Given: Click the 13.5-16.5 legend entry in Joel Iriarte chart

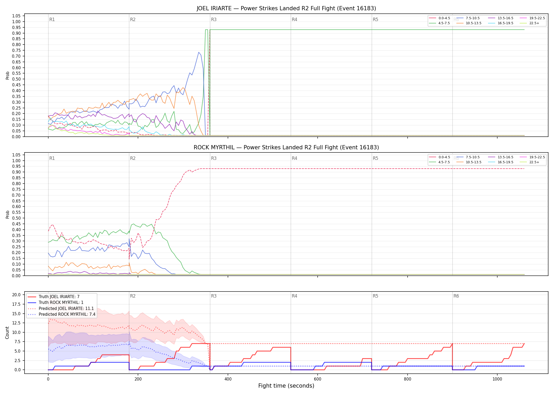Looking at the screenshot, I should [501, 18].
